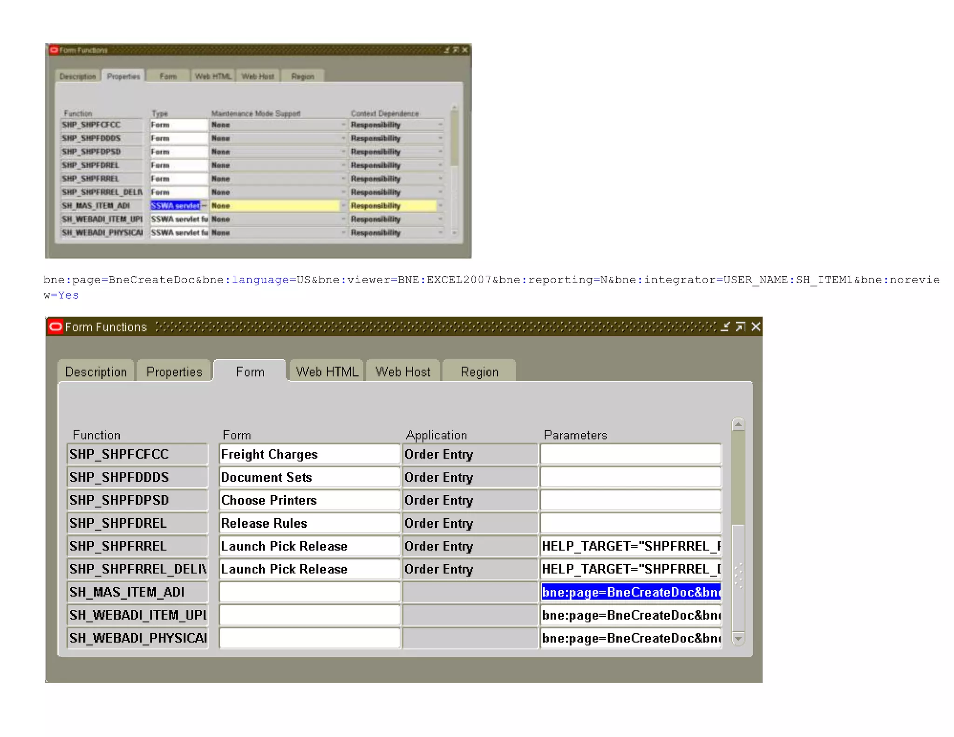The height and width of the screenshot is (737, 954).
Task: Click scroll-up arrow in lower window scrollbar
Action: pyautogui.click(x=738, y=424)
